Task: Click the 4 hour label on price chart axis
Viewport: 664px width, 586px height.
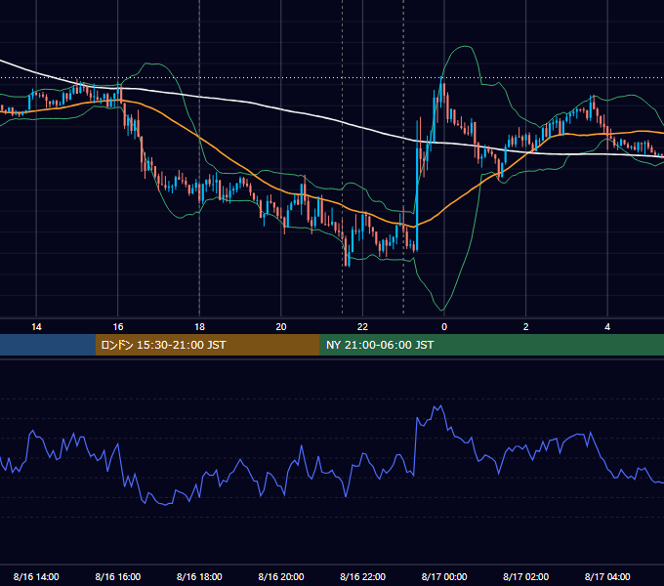Action: [607, 327]
